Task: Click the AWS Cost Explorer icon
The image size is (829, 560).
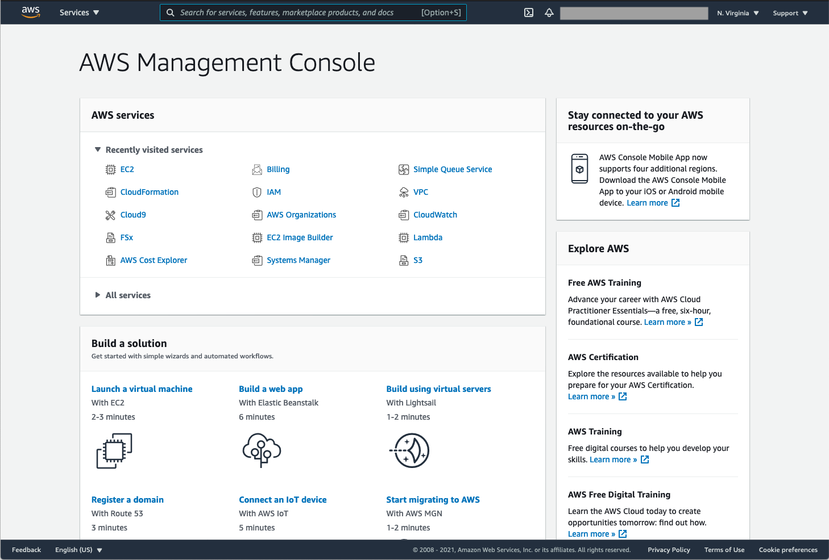Action: click(111, 260)
